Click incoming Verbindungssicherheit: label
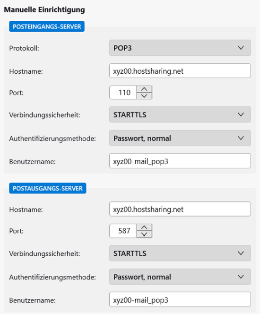The width and height of the screenshot is (260, 314). [44, 115]
